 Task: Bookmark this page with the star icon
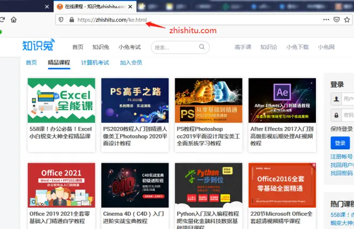pos(347,20)
